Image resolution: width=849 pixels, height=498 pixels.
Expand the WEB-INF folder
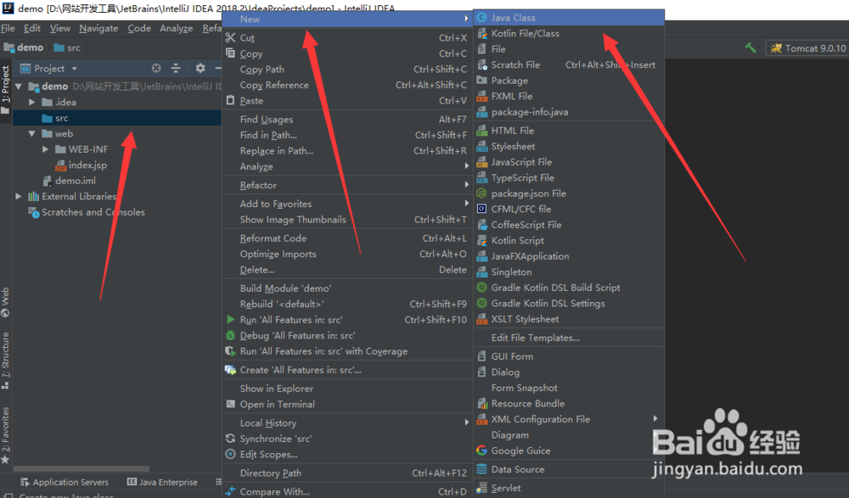[x=46, y=148]
